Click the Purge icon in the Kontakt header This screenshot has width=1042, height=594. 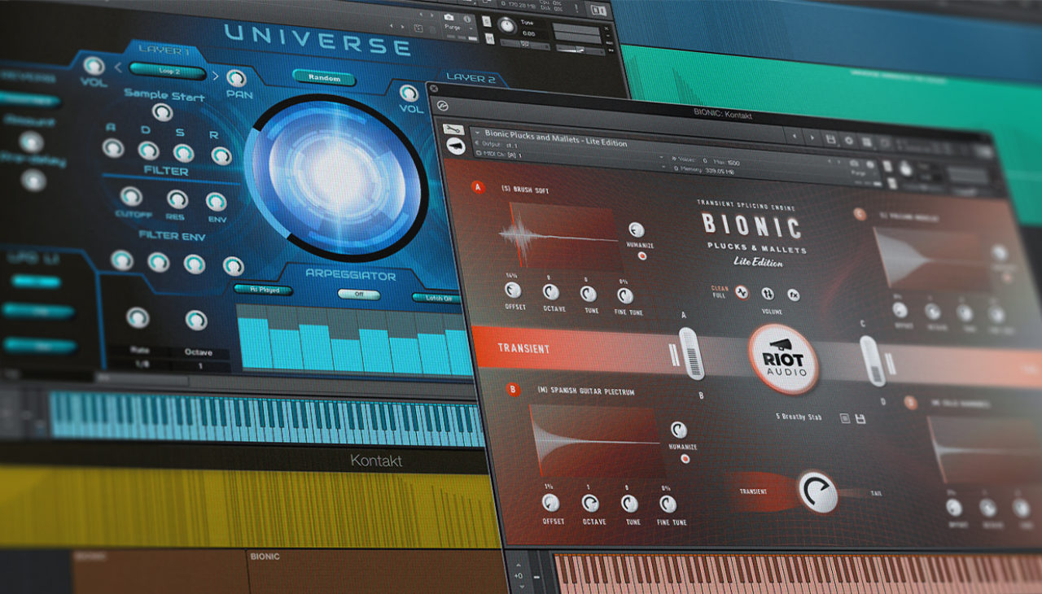point(453,28)
